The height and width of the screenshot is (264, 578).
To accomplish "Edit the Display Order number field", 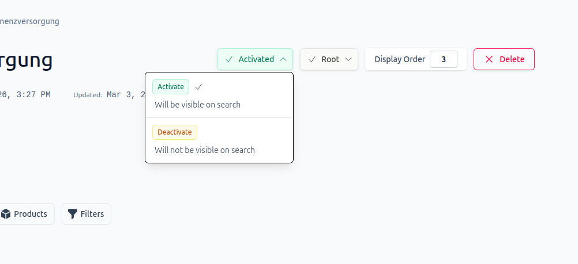I will [444, 59].
